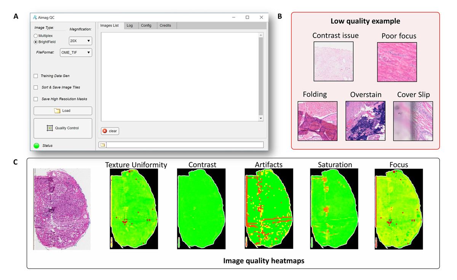457x280 pixels.
Task: Click the Artifacts heatmap image
Action: click(268, 209)
